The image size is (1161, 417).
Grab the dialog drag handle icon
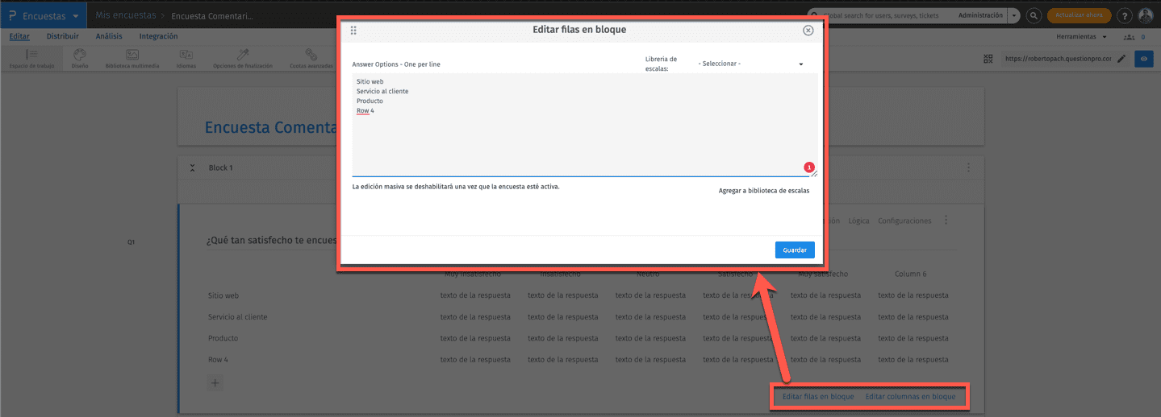point(353,31)
